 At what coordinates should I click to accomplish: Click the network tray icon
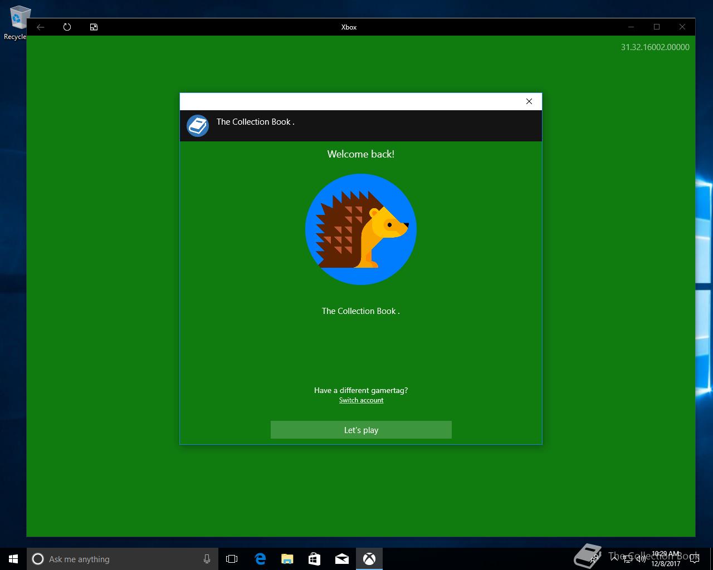(x=627, y=559)
